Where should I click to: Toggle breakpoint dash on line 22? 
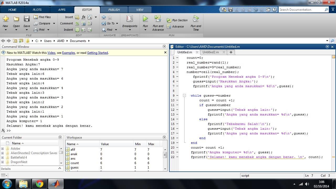(177, 157)
